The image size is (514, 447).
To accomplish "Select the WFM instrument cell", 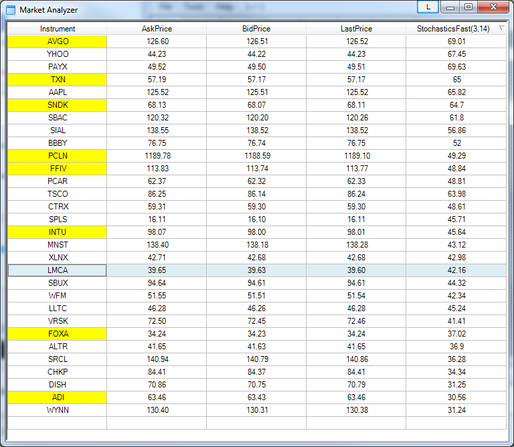I will (58, 296).
